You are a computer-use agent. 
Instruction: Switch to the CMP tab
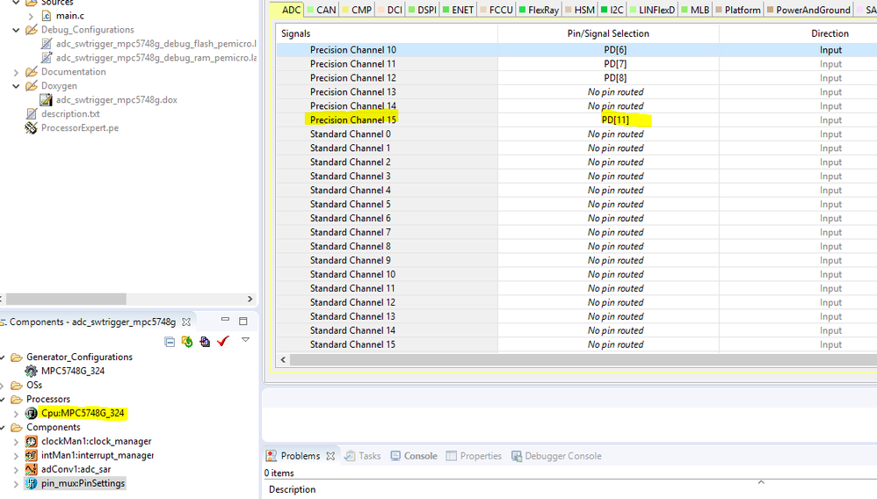click(x=357, y=10)
